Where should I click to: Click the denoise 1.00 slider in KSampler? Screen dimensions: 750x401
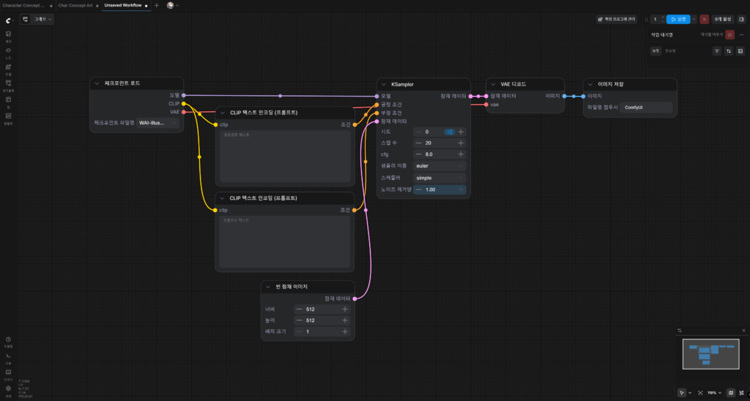click(440, 190)
